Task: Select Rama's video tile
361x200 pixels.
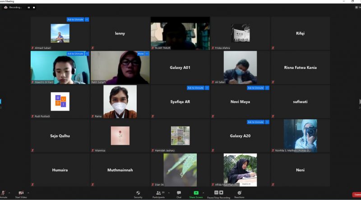Action: coord(120,102)
